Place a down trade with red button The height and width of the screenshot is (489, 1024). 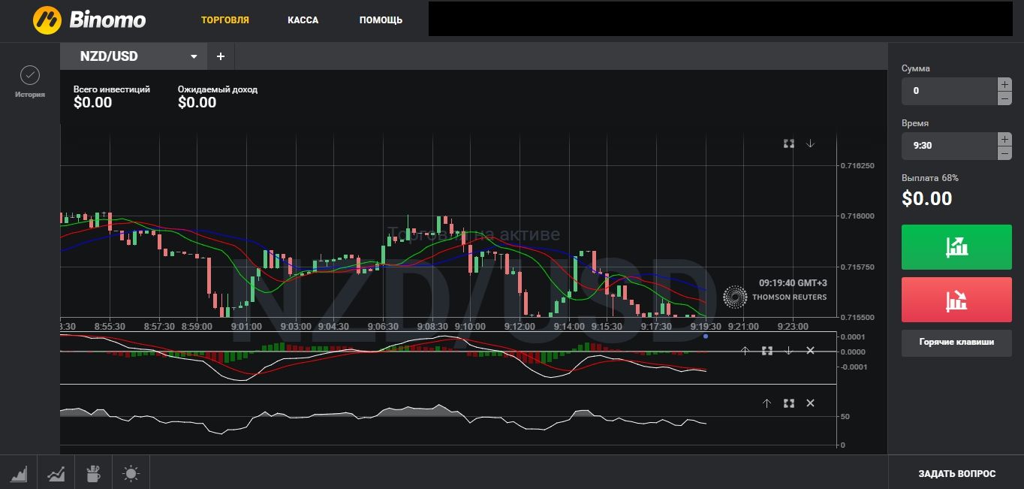[956, 300]
